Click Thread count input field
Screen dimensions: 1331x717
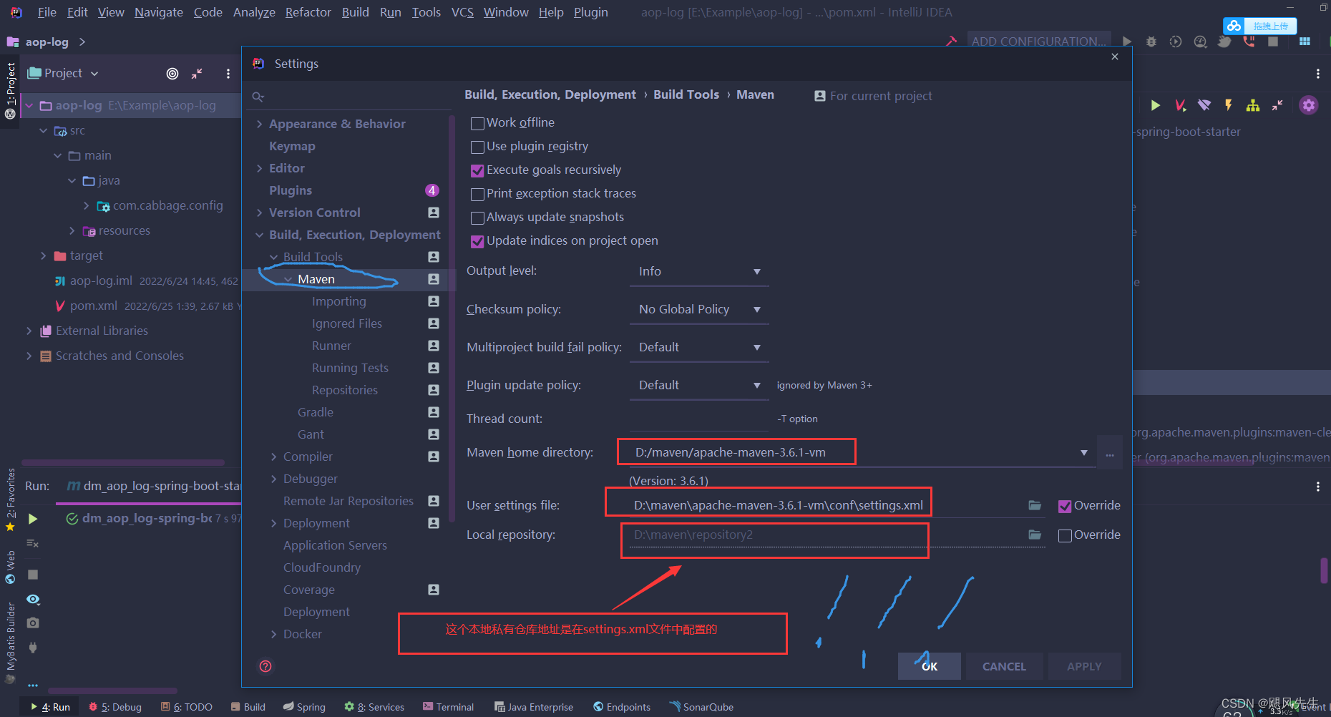tap(699, 419)
